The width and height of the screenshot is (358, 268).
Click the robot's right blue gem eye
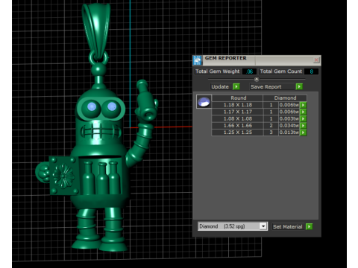point(112,106)
